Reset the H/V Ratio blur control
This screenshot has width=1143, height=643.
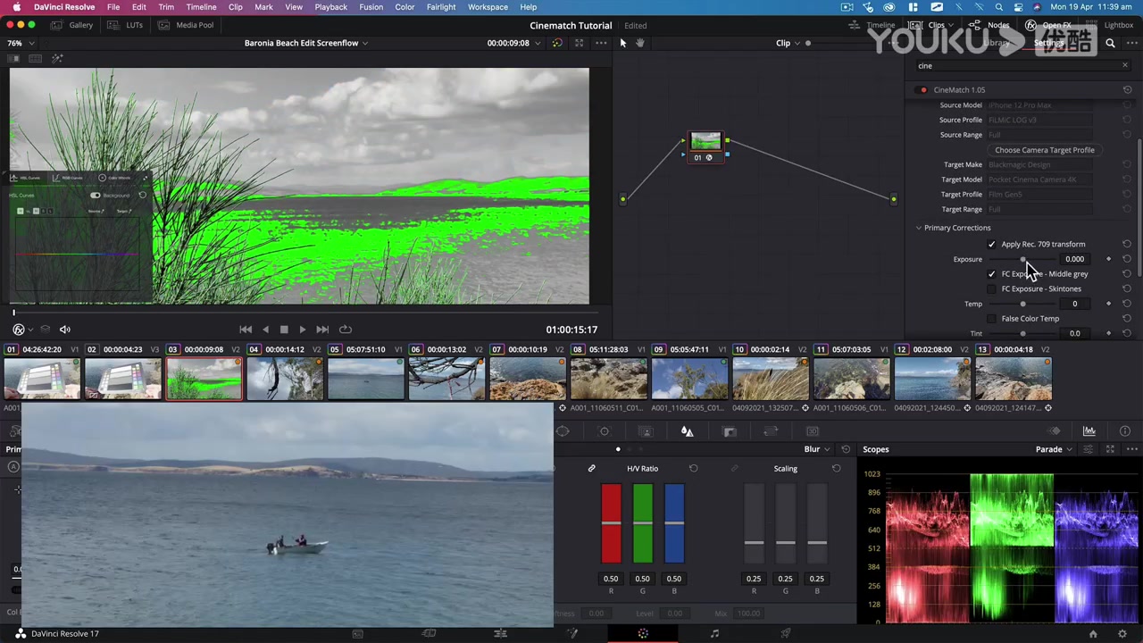(693, 468)
